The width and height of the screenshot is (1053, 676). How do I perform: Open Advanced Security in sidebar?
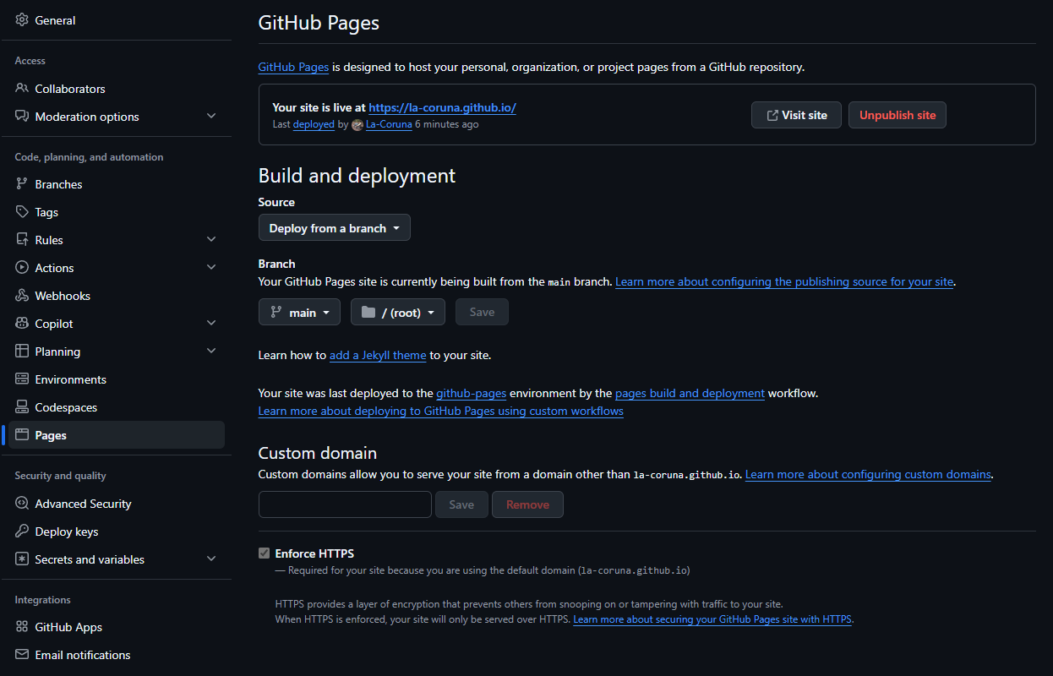point(116,504)
